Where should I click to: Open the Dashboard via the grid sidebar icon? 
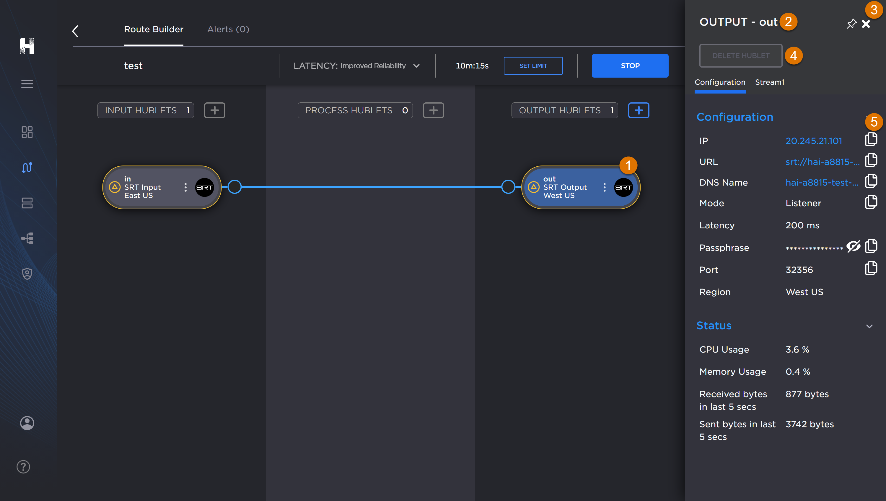(27, 132)
